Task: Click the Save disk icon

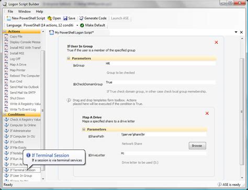Action: click(x=65, y=18)
